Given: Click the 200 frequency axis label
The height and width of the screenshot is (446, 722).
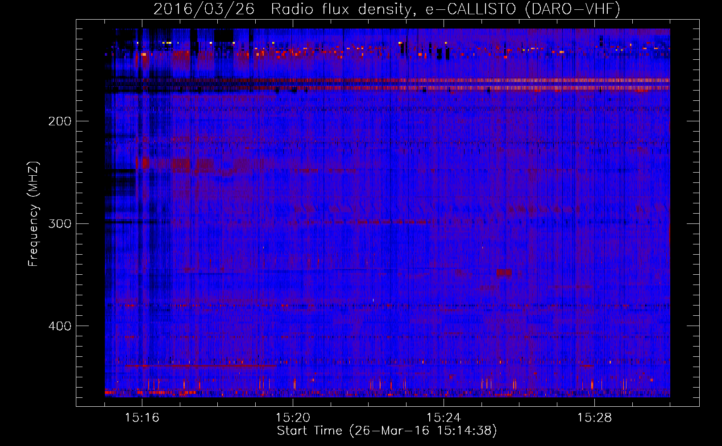Looking at the screenshot, I should click(60, 121).
